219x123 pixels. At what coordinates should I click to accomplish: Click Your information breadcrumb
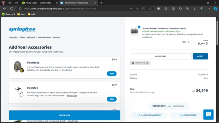(x=44, y=37)
